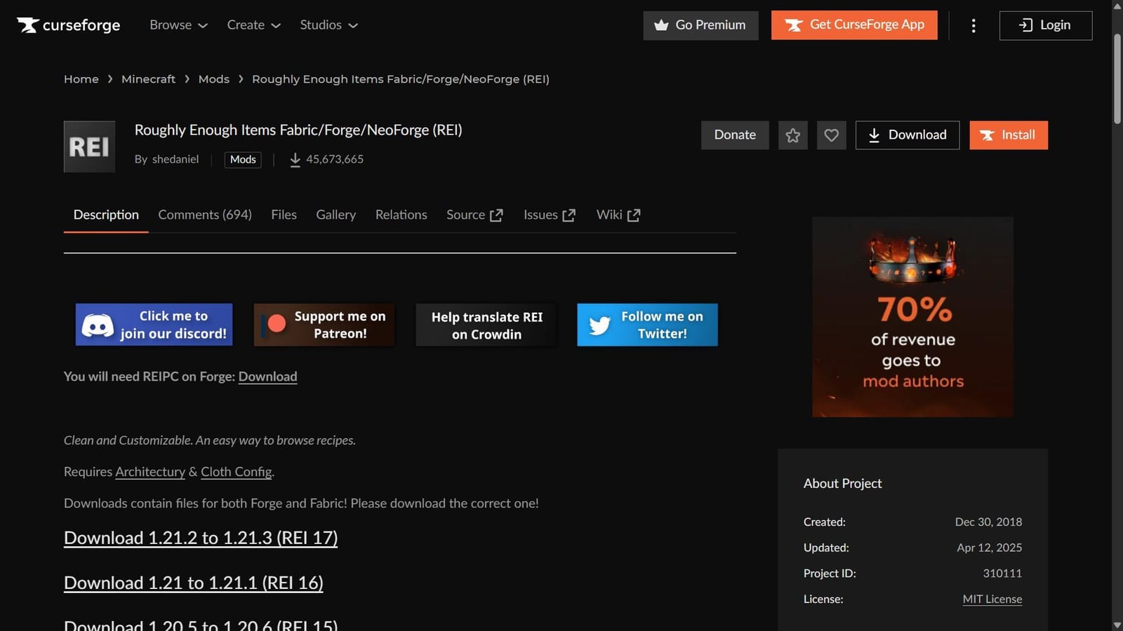Expand the Create dropdown menu
The image size is (1123, 631).
coord(253,25)
